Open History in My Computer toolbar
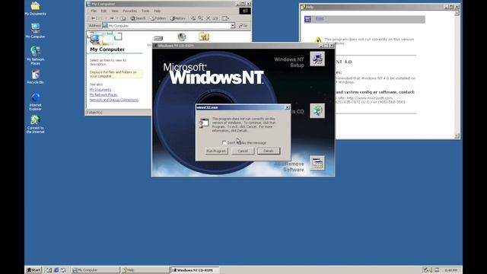Viewport: 487px width, 274px height. pos(178,18)
